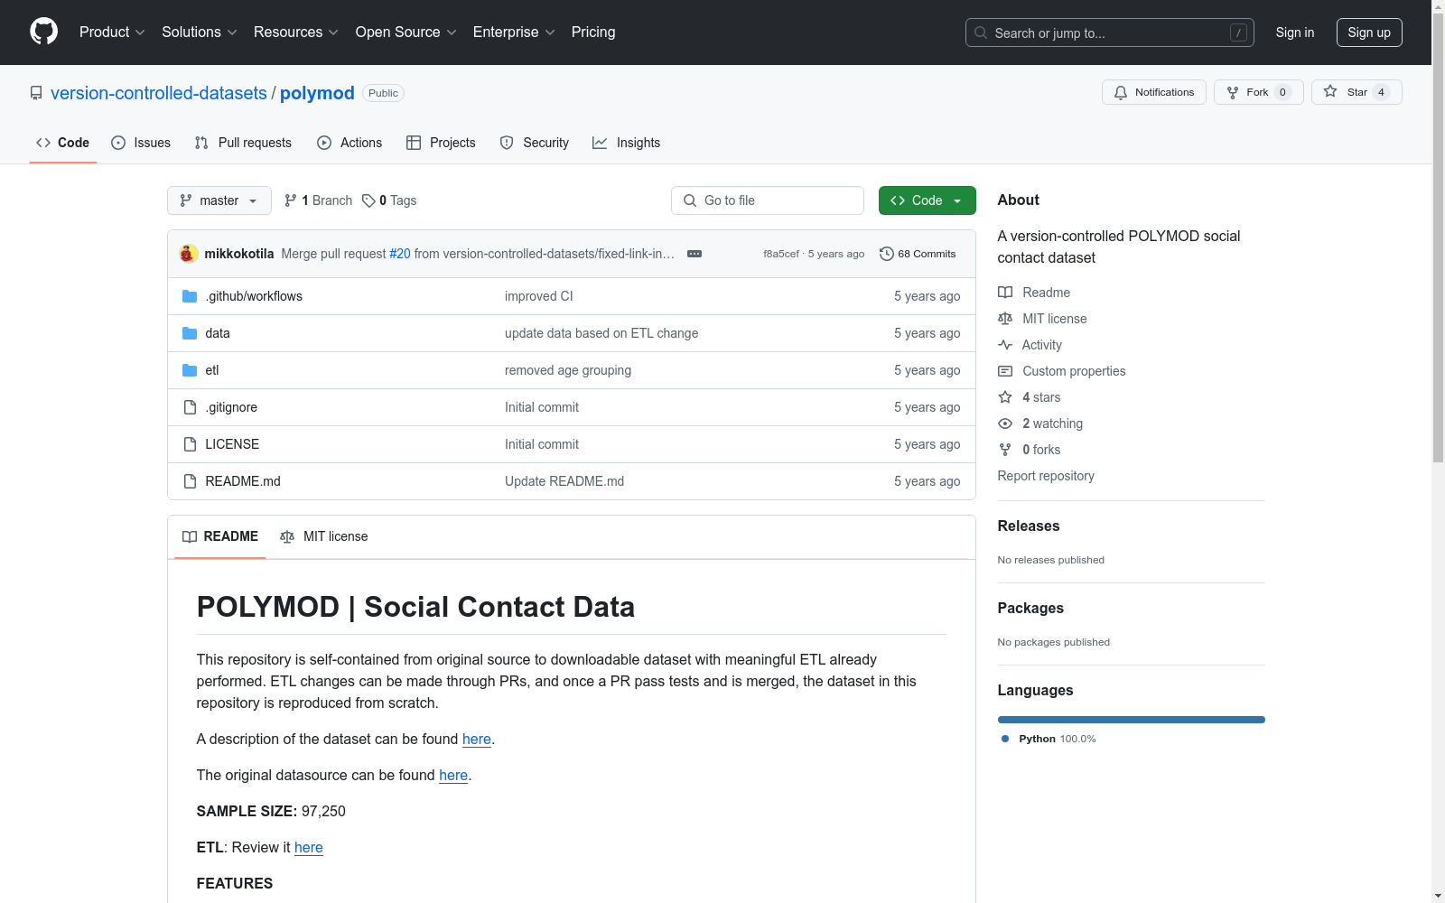
Task: Switch to the MIT license view in README
Action: (x=323, y=536)
